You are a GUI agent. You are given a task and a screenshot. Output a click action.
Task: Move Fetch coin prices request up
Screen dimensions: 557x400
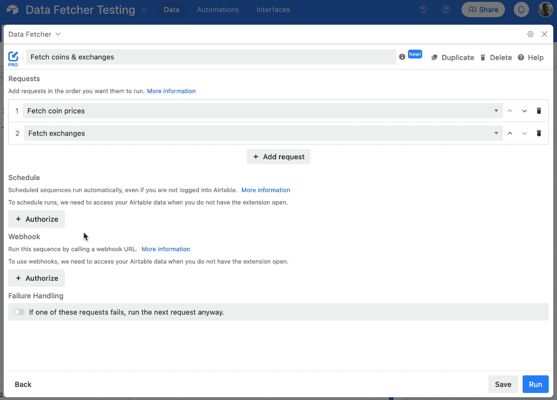click(510, 111)
